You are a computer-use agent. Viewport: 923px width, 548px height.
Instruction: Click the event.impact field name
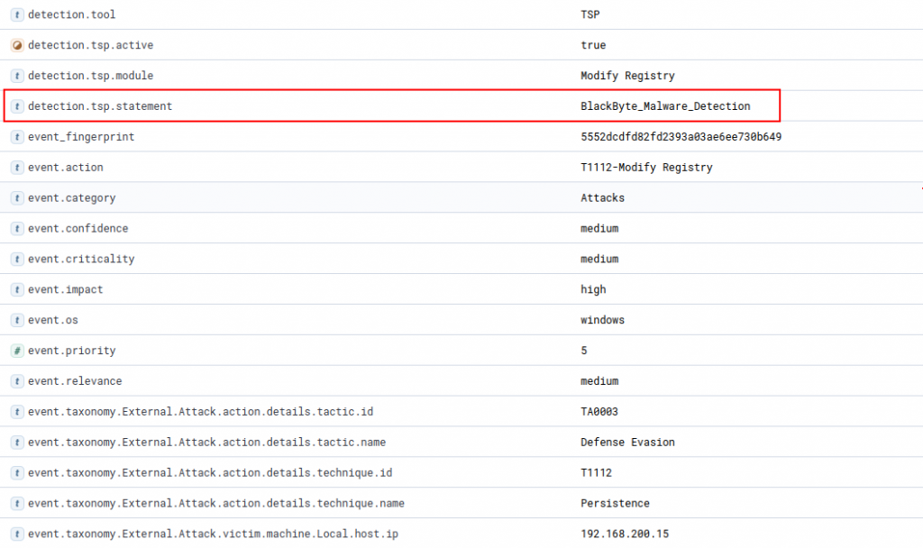pyautogui.click(x=65, y=289)
